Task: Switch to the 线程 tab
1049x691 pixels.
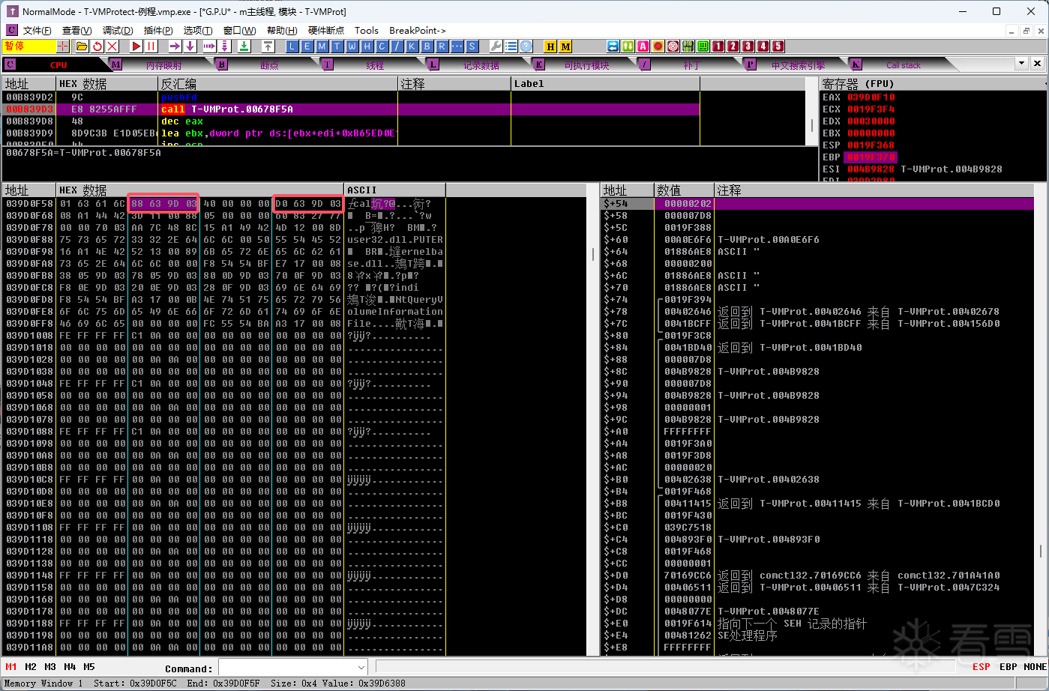Action: 375,65
